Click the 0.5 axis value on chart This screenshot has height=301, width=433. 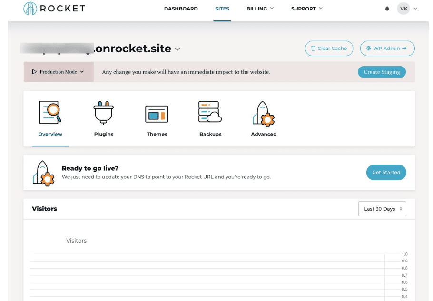[404, 289]
